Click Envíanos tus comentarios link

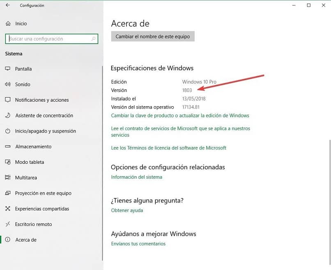tap(138, 244)
